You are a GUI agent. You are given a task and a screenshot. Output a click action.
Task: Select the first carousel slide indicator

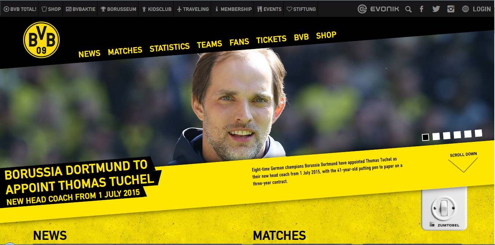[425, 137]
